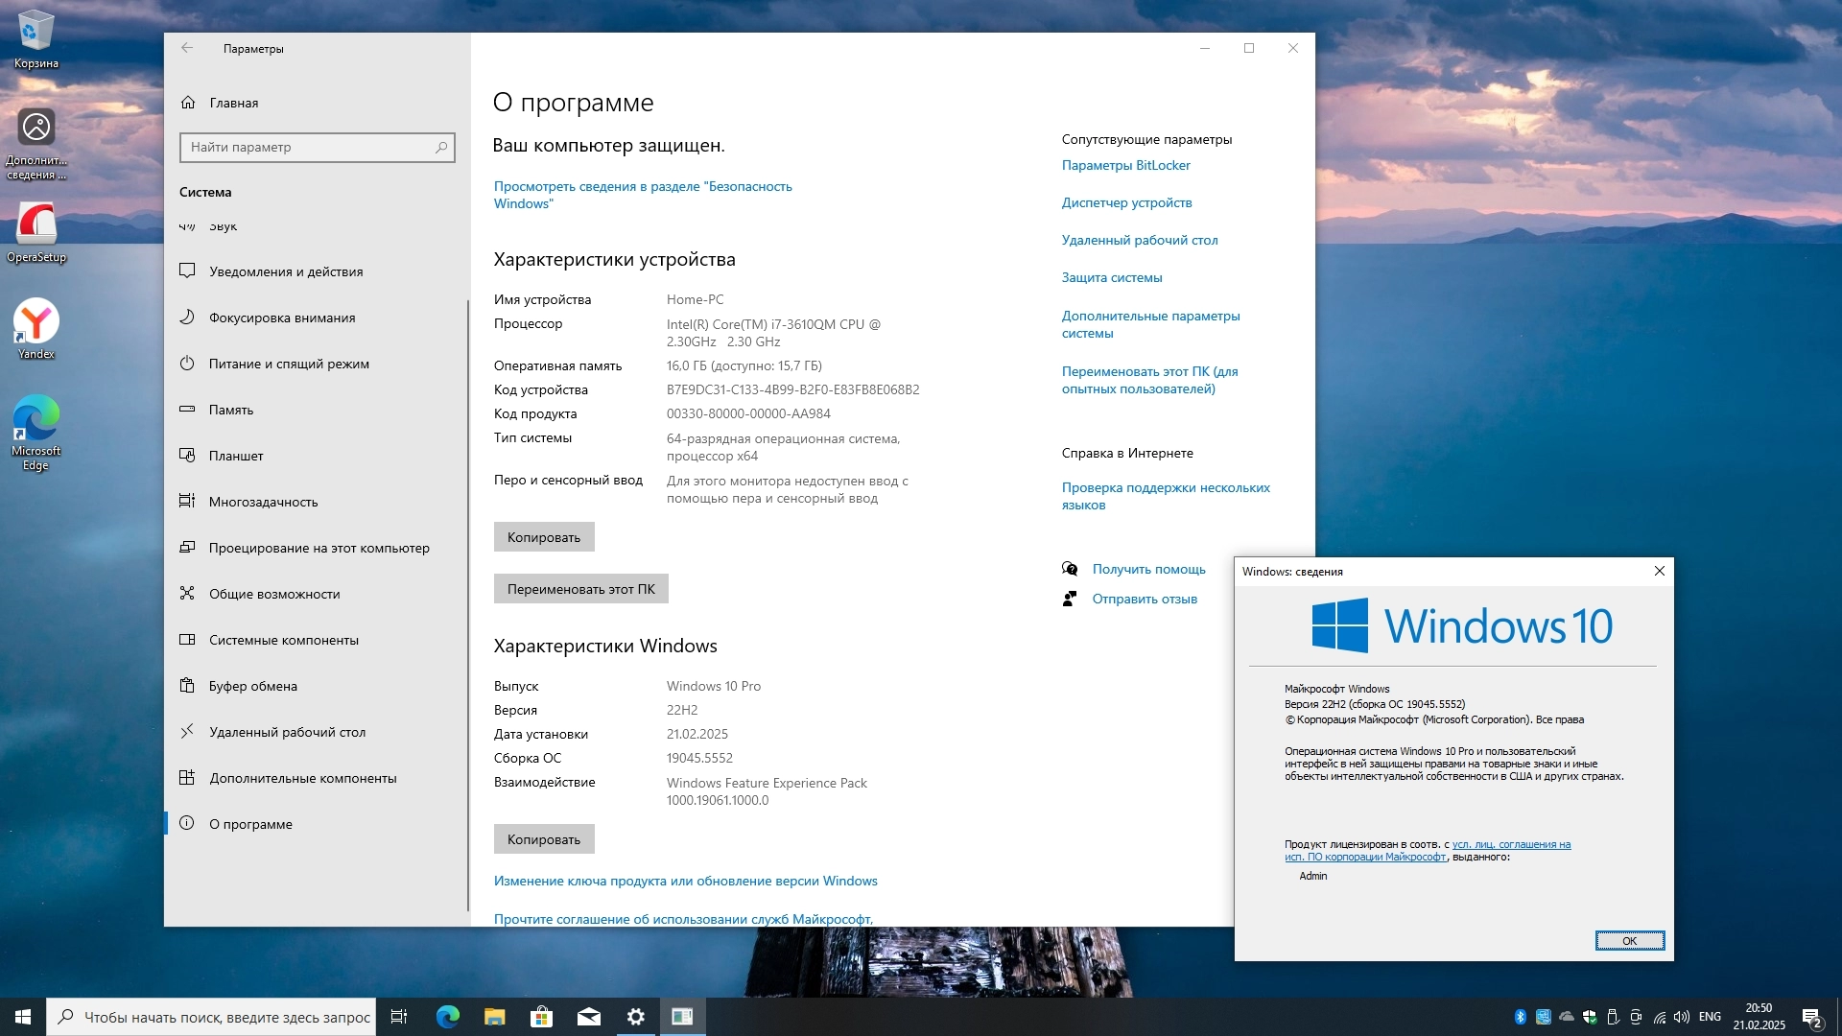This screenshot has width=1842, height=1036.
Task: Click the Многозадачность sidebar icon
Action: click(187, 501)
